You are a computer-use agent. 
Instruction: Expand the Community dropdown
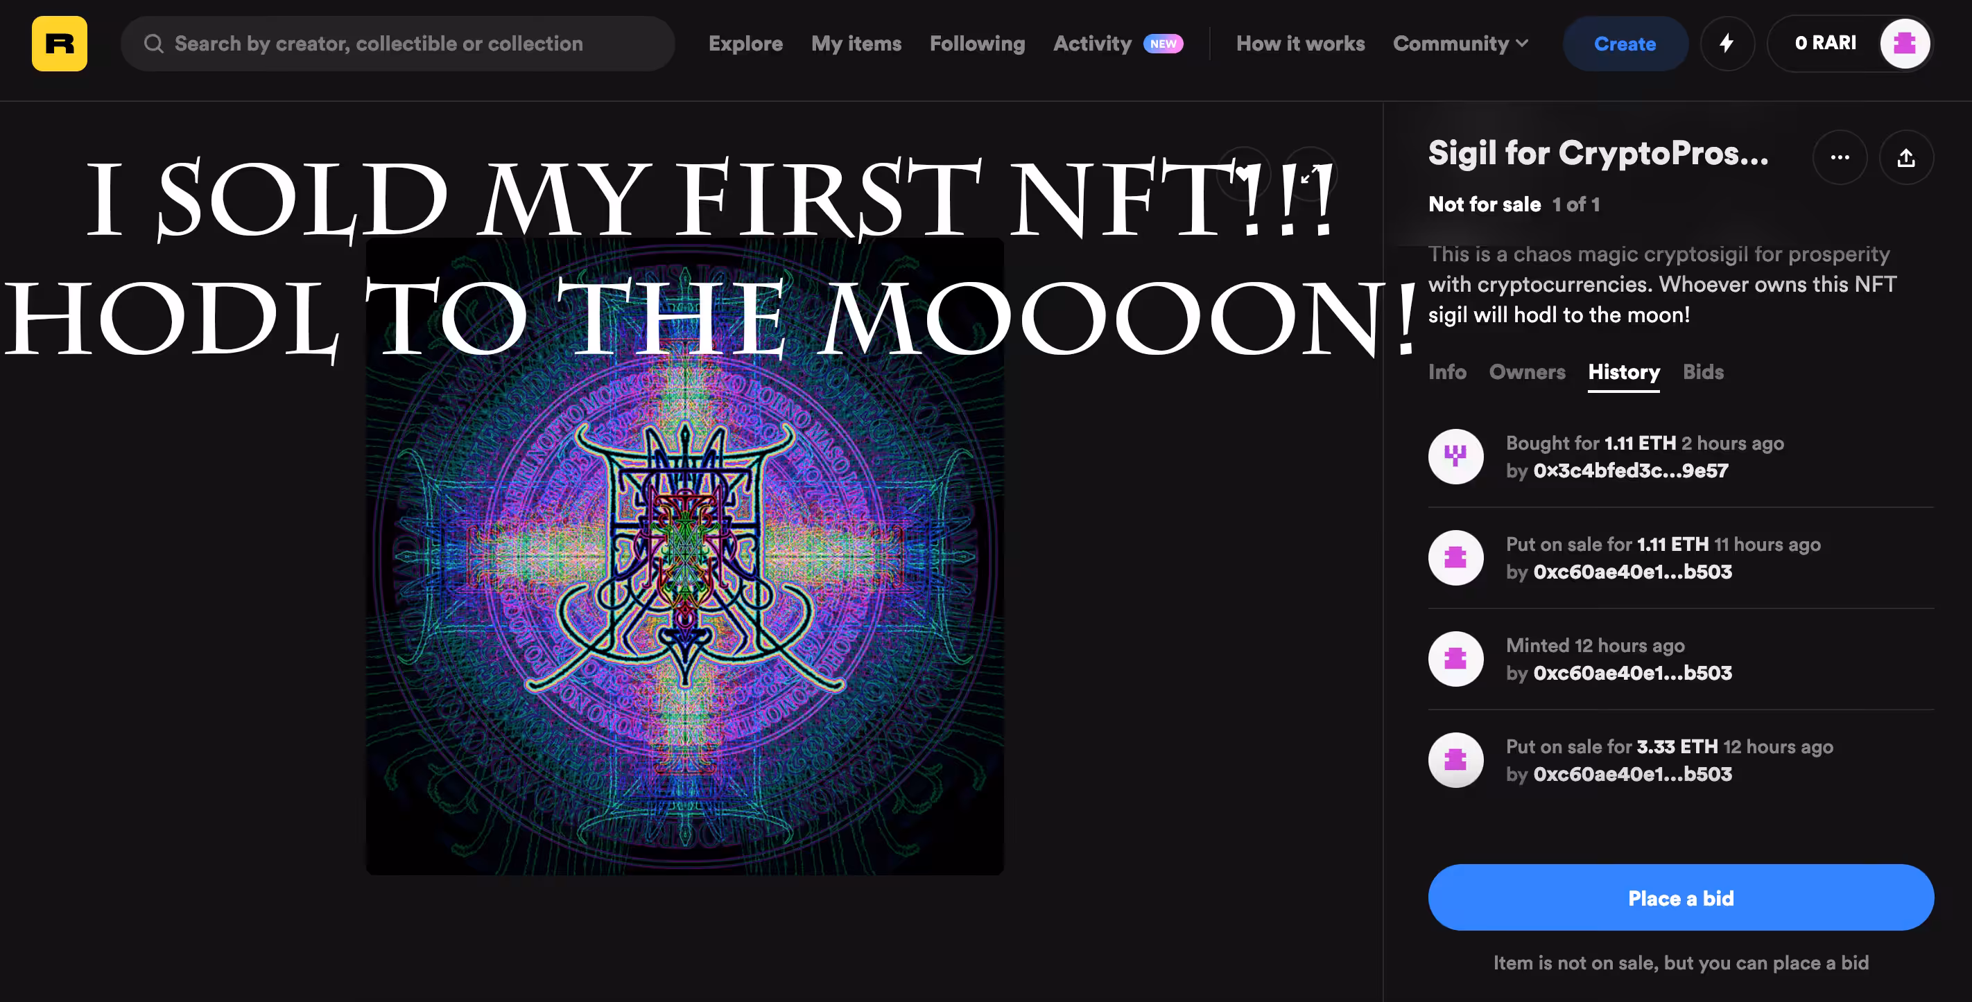pos(1461,44)
